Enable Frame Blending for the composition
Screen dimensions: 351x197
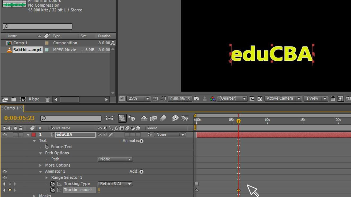tap(154, 118)
